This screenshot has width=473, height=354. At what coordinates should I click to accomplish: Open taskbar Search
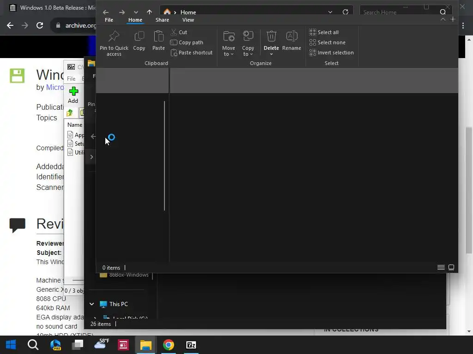pos(33,345)
